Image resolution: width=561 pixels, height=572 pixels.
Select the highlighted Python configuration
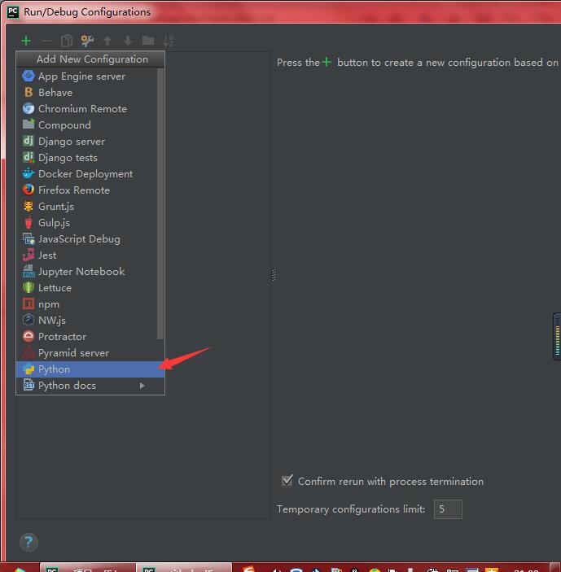pos(90,369)
